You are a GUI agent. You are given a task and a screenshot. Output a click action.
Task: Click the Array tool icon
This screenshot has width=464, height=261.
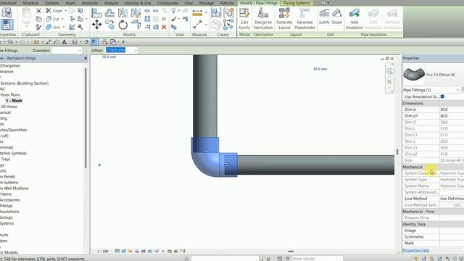coord(147,19)
